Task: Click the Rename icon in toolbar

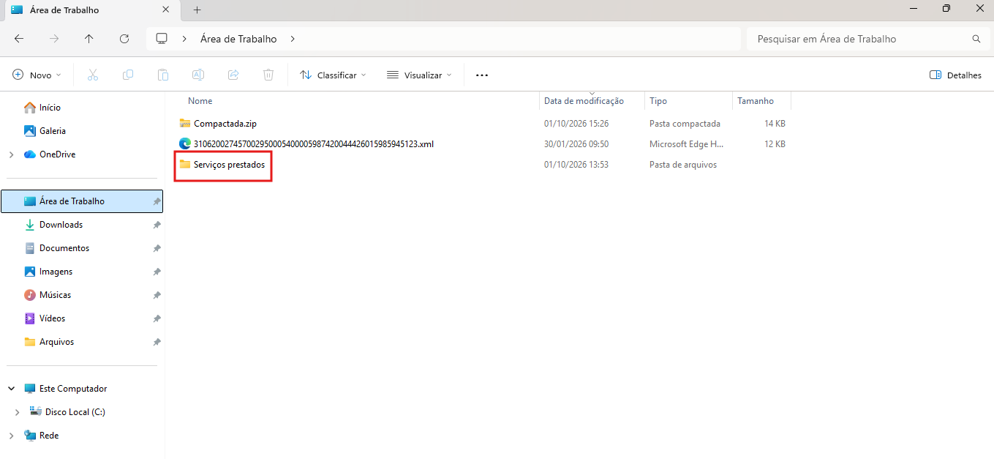Action: tap(198, 75)
